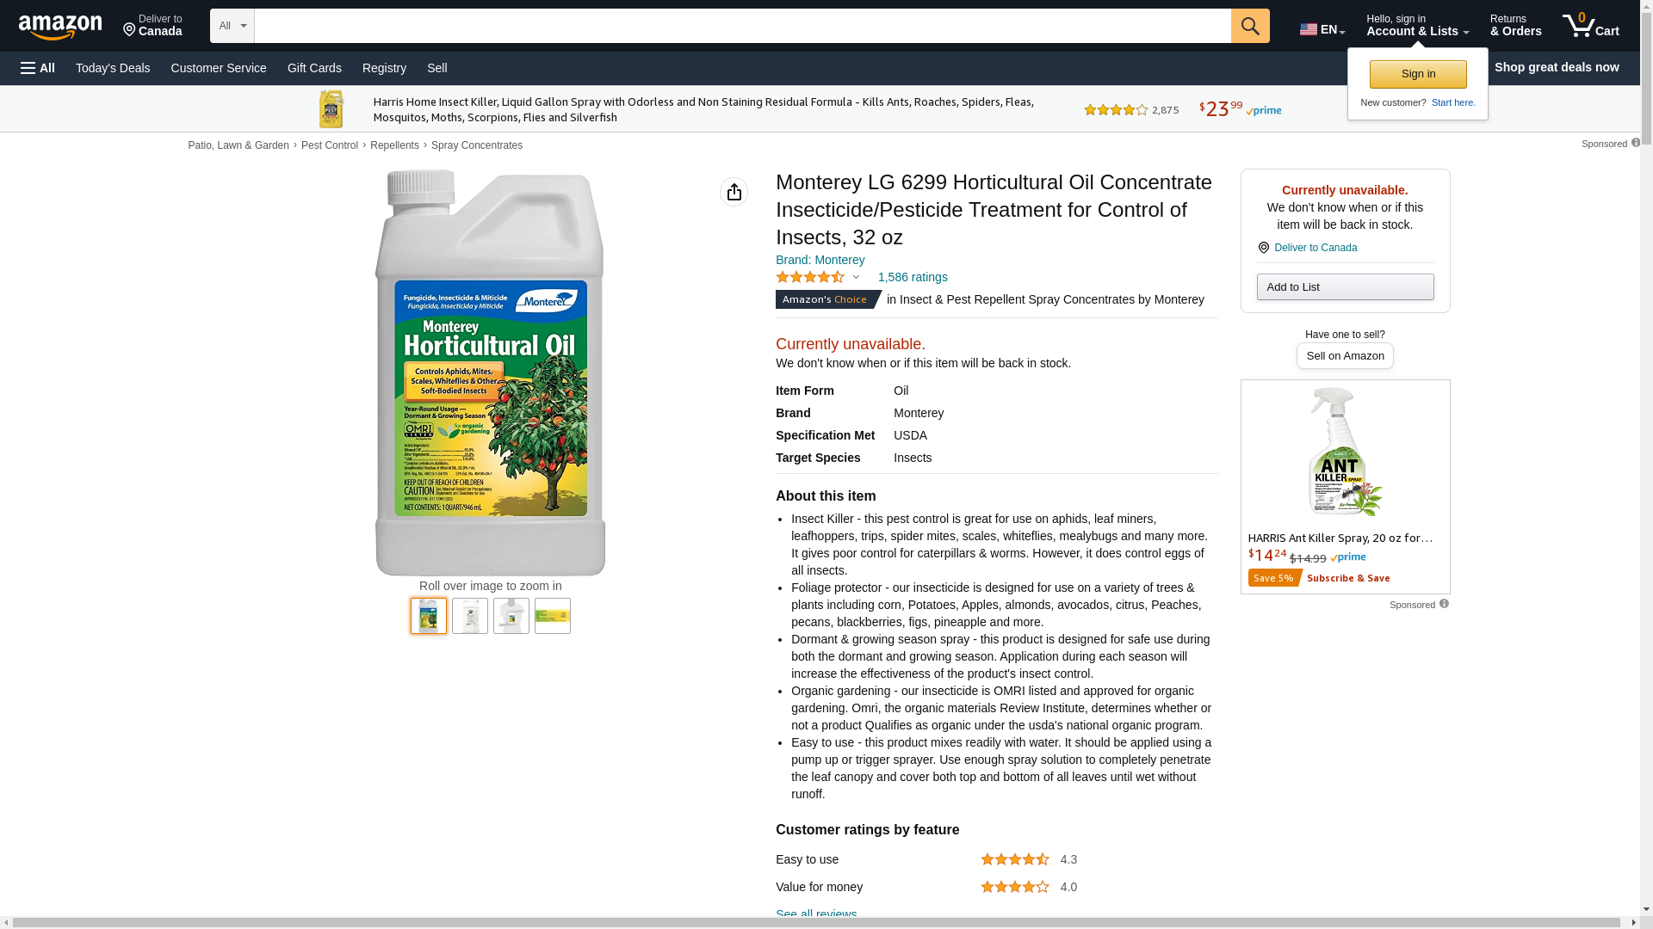Click the Sell on Amazon button

pos(1345,355)
